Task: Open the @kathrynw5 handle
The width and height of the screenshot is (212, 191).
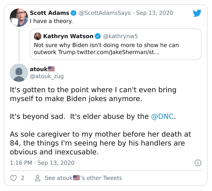Action: point(117,36)
